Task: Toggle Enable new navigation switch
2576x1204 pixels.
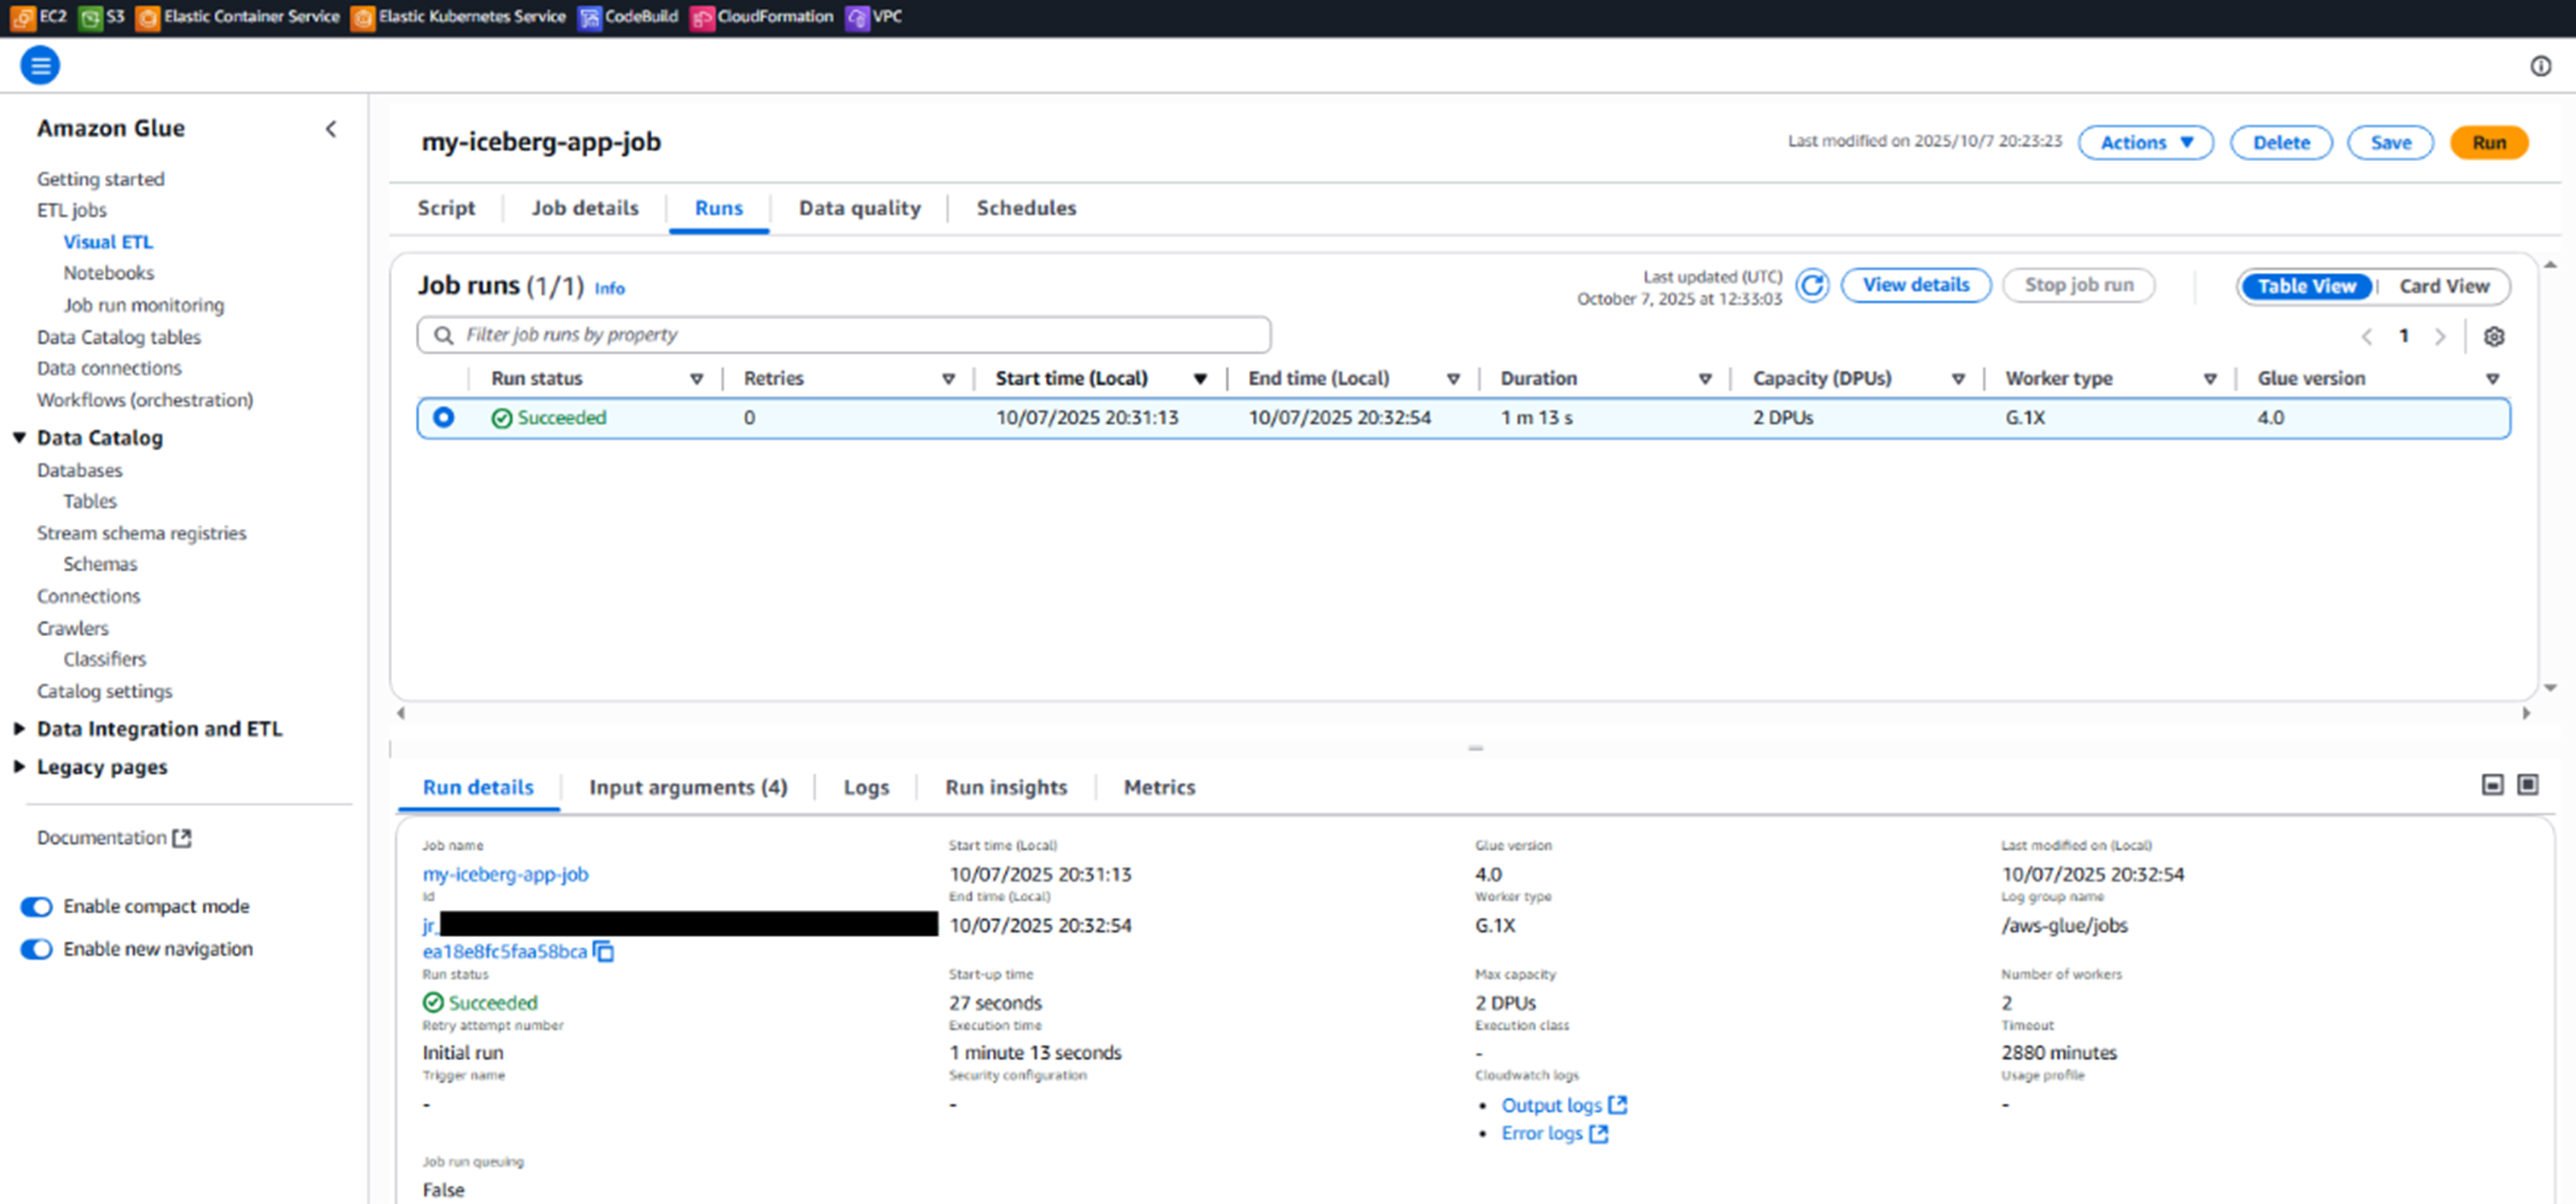Action: click(37, 949)
